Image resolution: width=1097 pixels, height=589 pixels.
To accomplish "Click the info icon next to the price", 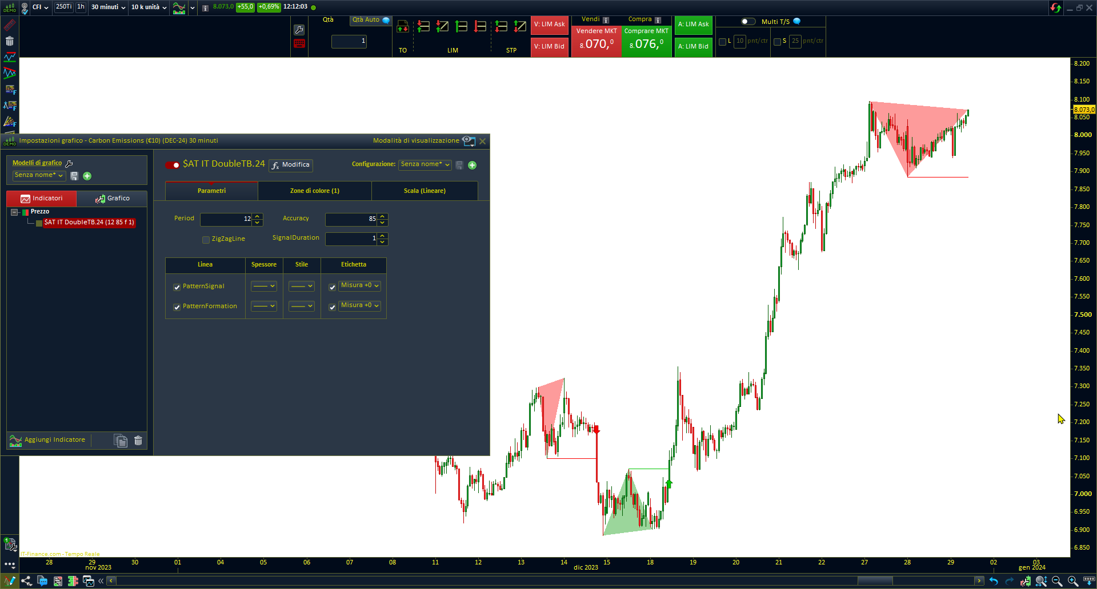I will [205, 8].
